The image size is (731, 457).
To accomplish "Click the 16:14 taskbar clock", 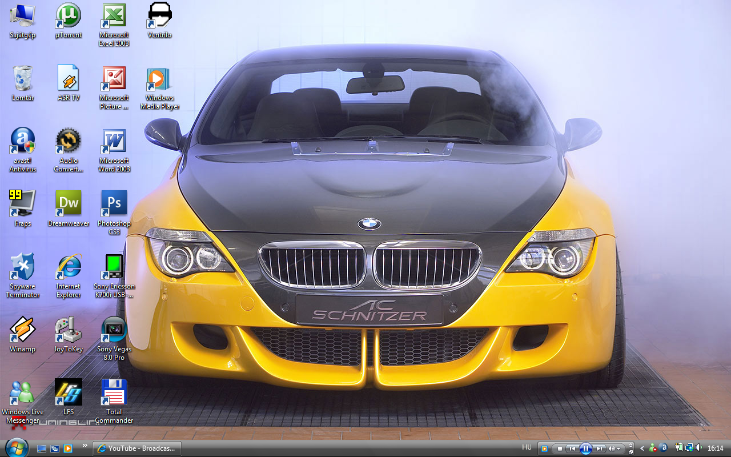I will point(716,448).
